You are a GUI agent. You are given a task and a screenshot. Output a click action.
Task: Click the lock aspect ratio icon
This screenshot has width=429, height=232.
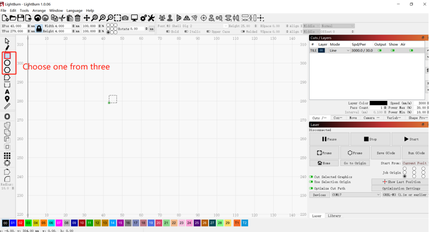click(39, 29)
